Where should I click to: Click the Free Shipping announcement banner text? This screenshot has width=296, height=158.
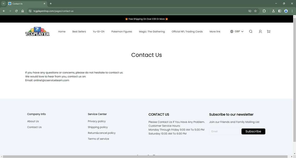click(x=146, y=19)
